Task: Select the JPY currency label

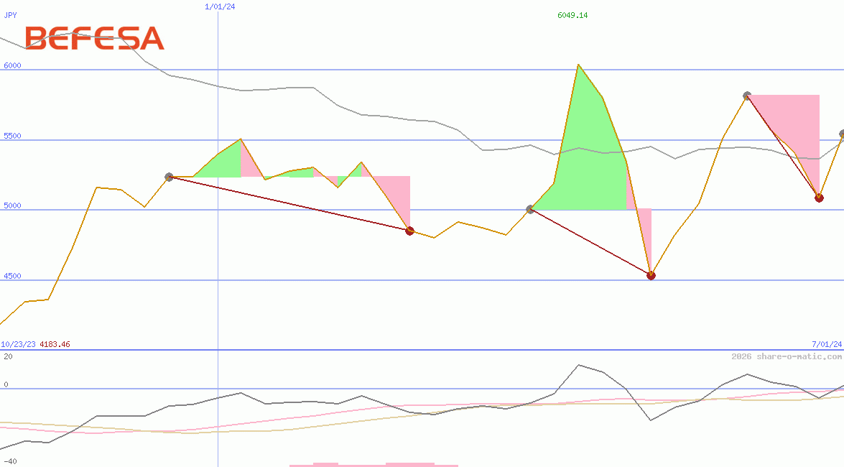Action: click(10, 15)
